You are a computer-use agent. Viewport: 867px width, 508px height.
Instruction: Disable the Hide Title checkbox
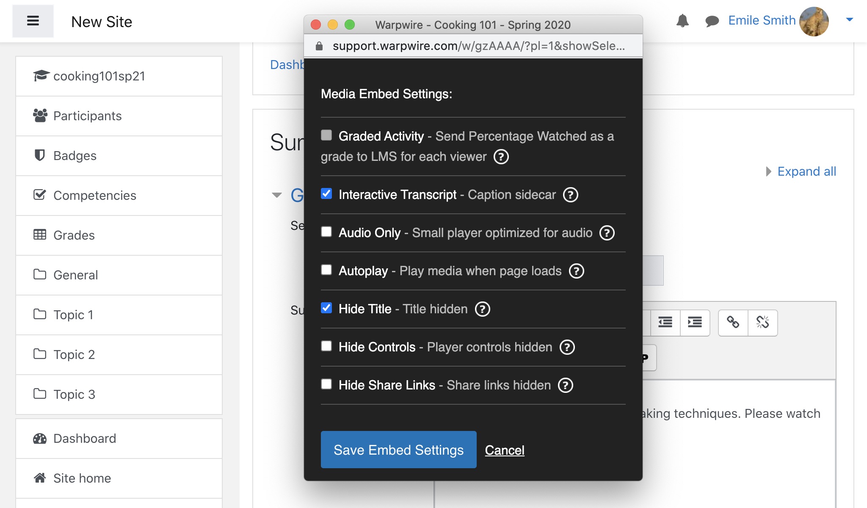tap(325, 308)
